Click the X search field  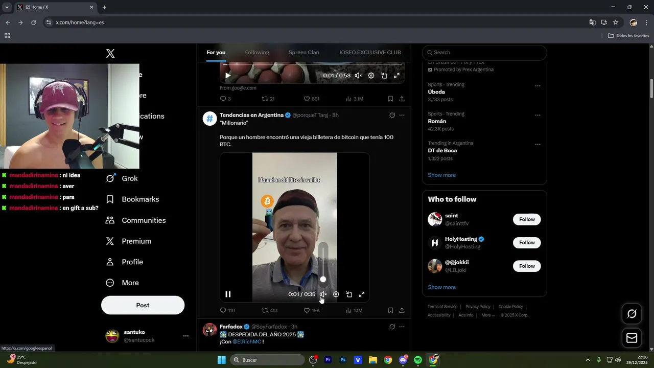click(x=484, y=53)
